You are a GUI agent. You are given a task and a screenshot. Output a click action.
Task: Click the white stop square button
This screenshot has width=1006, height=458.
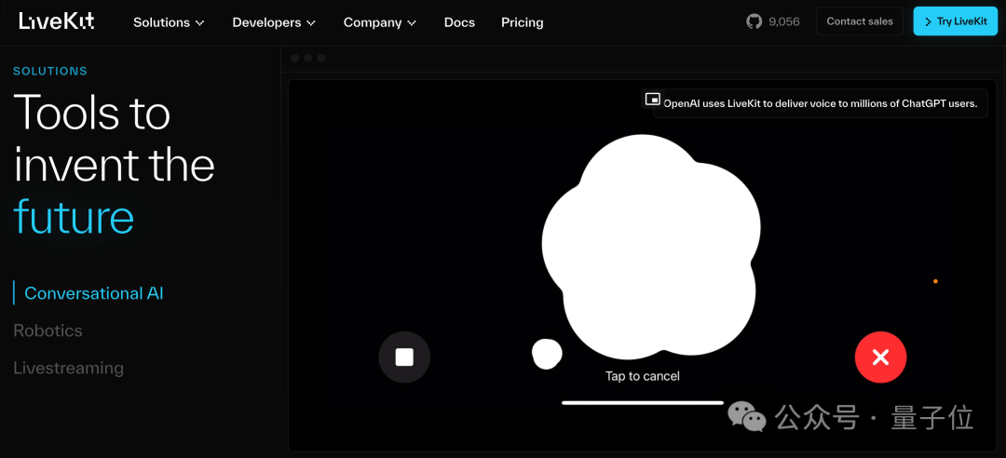[x=404, y=357]
